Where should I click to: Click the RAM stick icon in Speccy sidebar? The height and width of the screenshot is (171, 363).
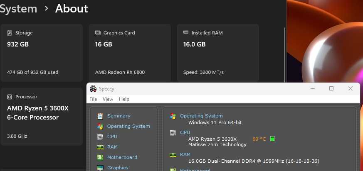coord(100,147)
